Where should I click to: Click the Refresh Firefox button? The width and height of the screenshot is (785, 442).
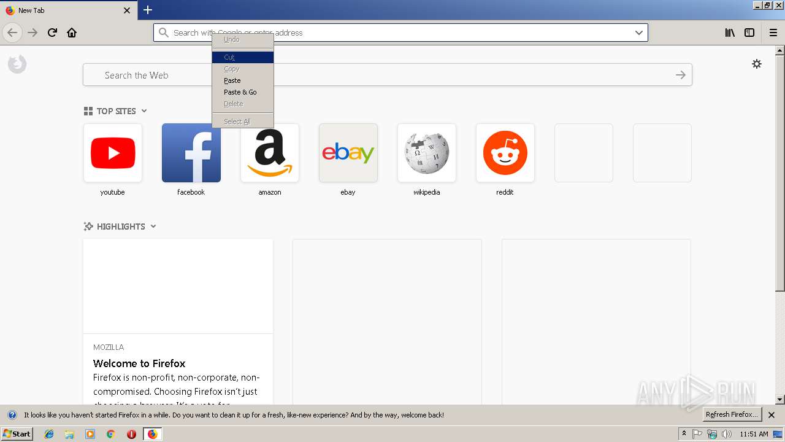(x=732, y=414)
